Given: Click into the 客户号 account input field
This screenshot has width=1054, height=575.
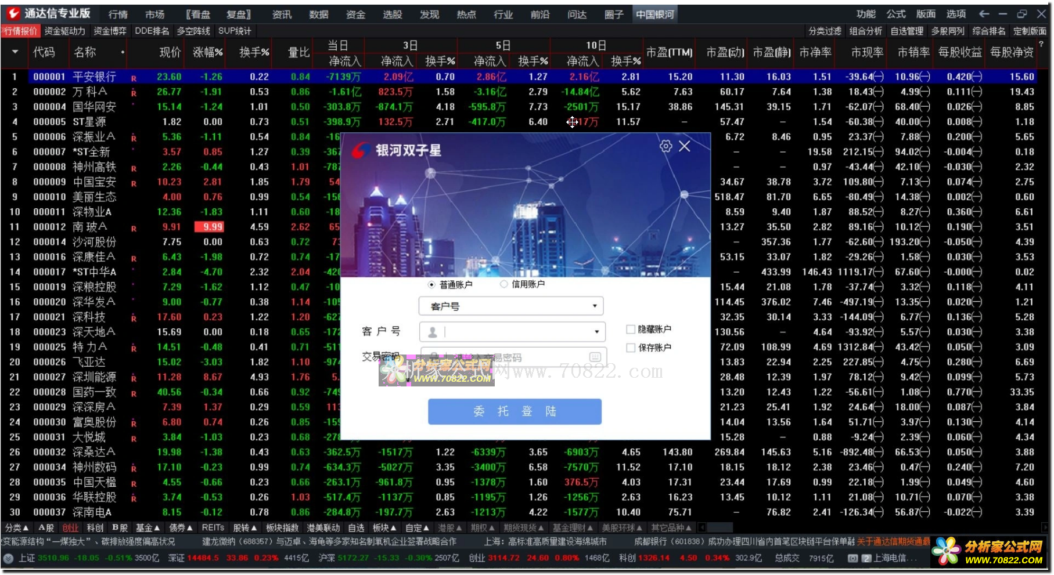Looking at the screenshot, I should (512, 332).
